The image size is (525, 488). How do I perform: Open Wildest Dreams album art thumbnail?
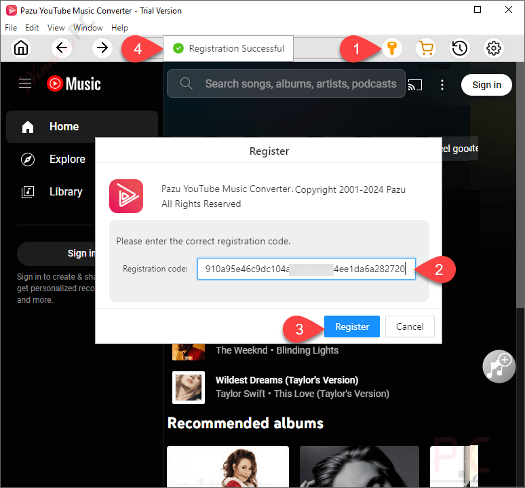pyautogui.click(x=189, y=387)
